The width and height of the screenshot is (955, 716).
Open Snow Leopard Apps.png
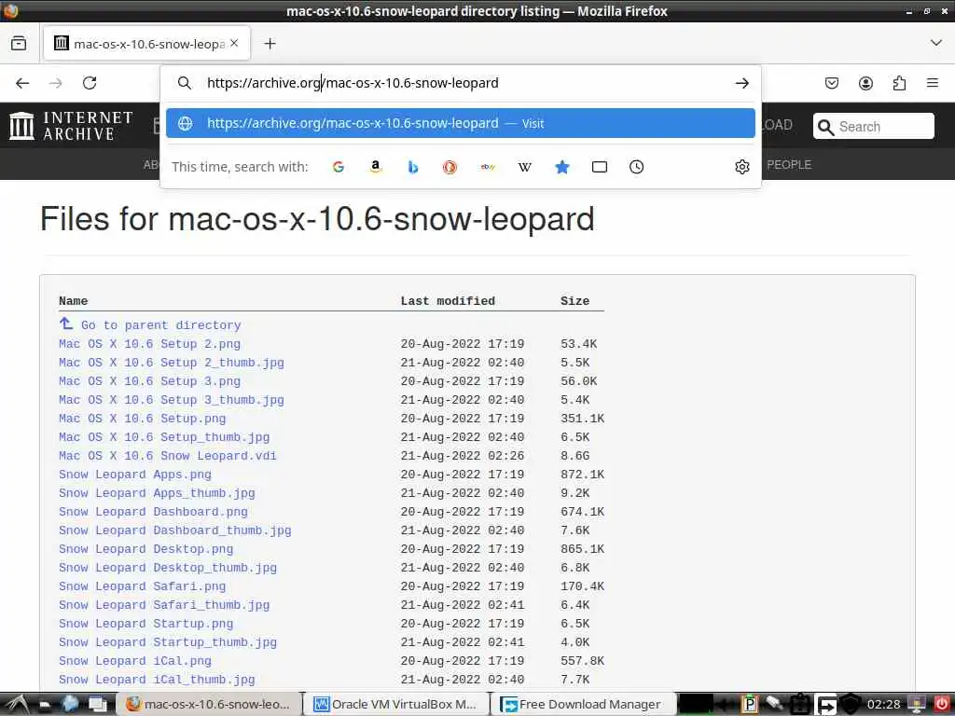pyautogui.click(x=134, y=475)
